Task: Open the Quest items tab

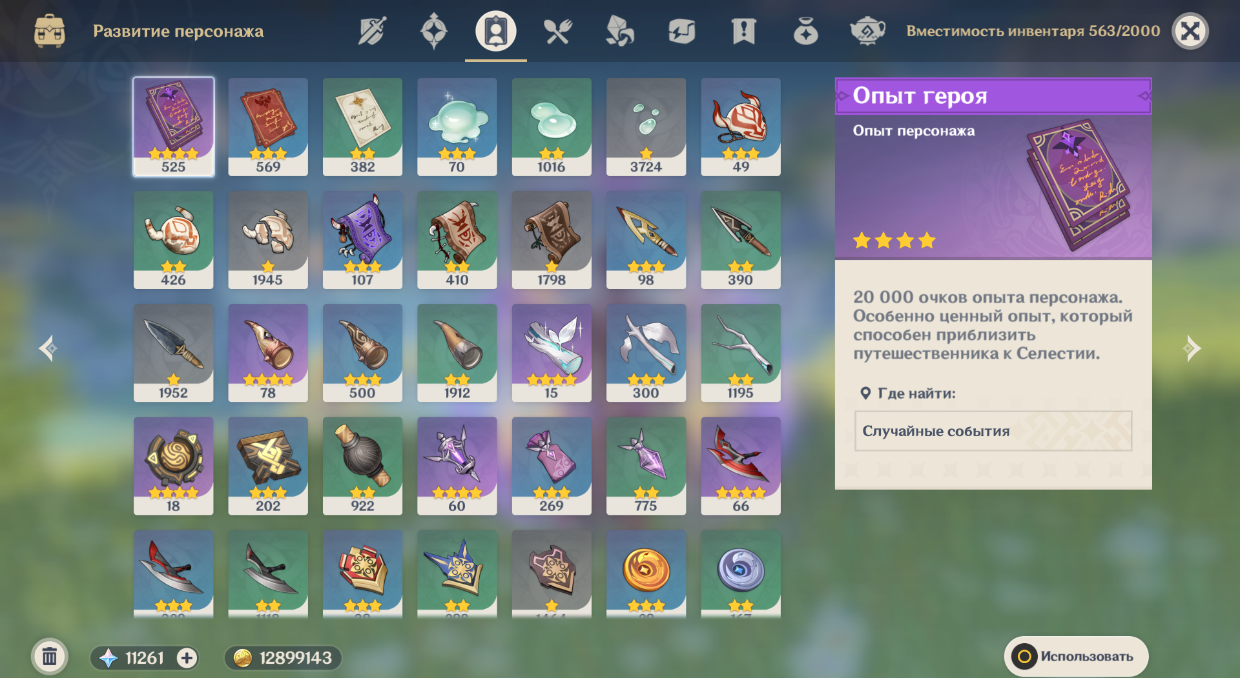Action: (743, 31)
